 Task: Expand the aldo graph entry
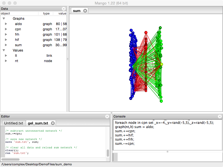pos(6,24)
